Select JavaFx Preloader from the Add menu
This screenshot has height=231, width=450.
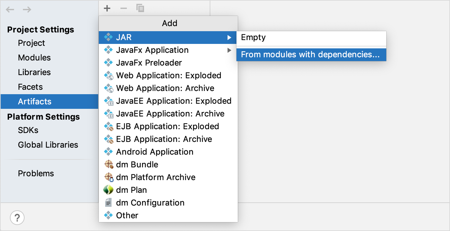(149, 63)
